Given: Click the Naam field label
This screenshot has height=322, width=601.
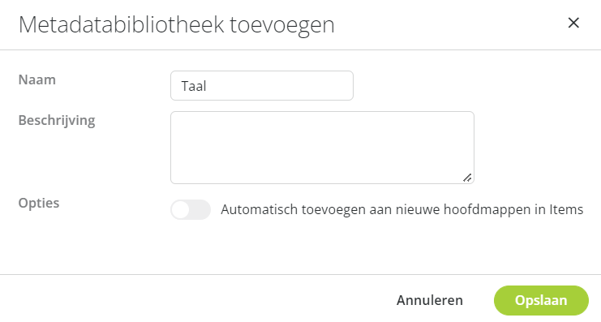Looking at the screenshot, I should pyautogui.click(x=37, y=79).
